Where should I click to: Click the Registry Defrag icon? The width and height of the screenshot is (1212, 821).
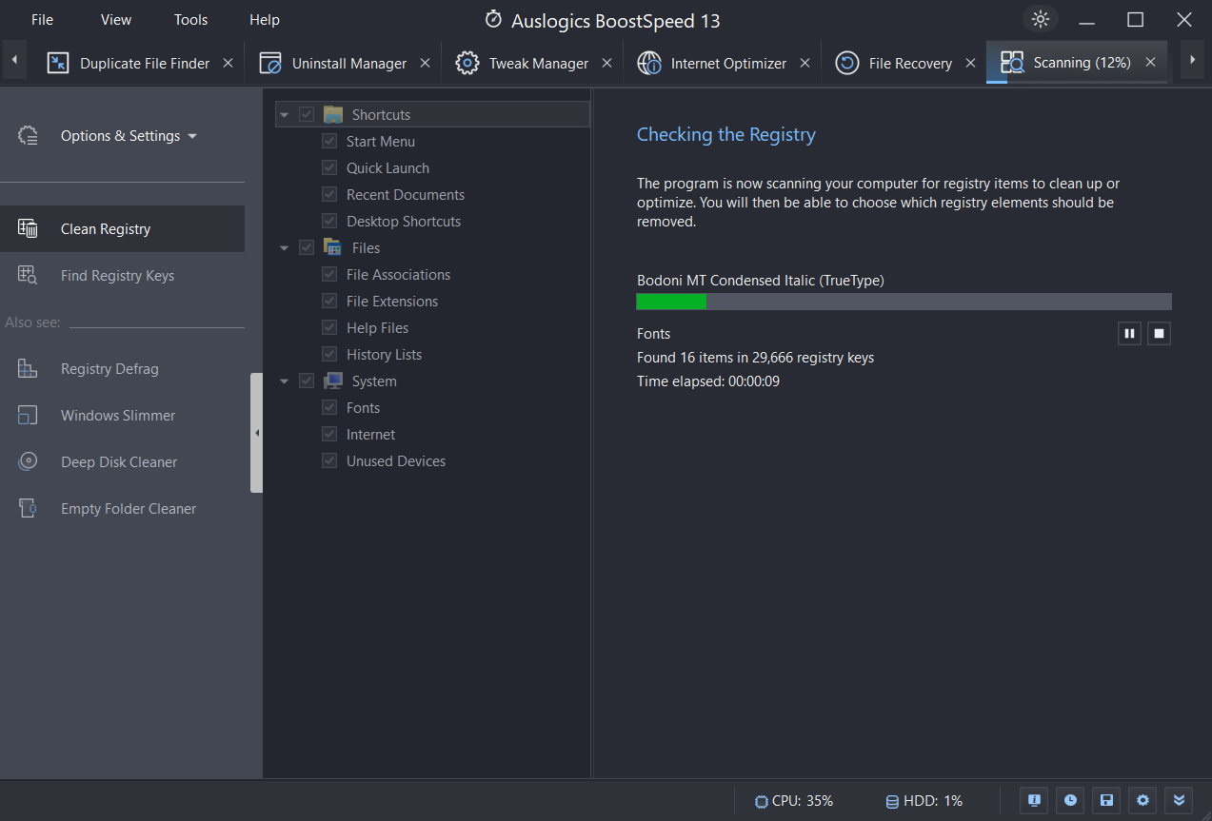pyautogui.click(x=28, y=368)
